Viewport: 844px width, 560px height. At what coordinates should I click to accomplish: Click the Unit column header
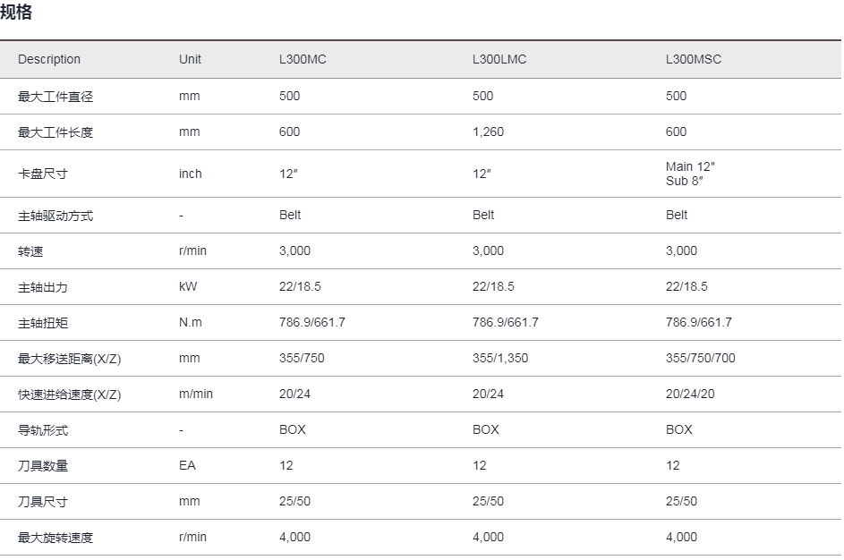pos(190,59)
